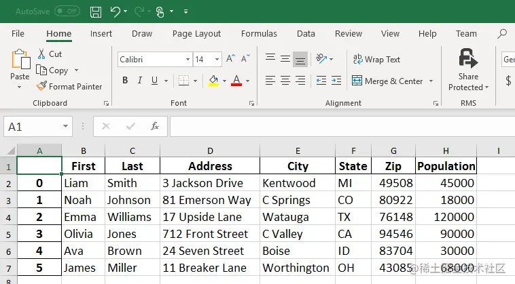Click the Insert Function fx icon
Image resolution: width=515 pixels, height=284 pixels.
click(x=155, y=126)
